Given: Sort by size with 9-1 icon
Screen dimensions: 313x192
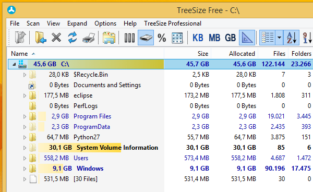Looking at the screenshot, I should (307, 38).
